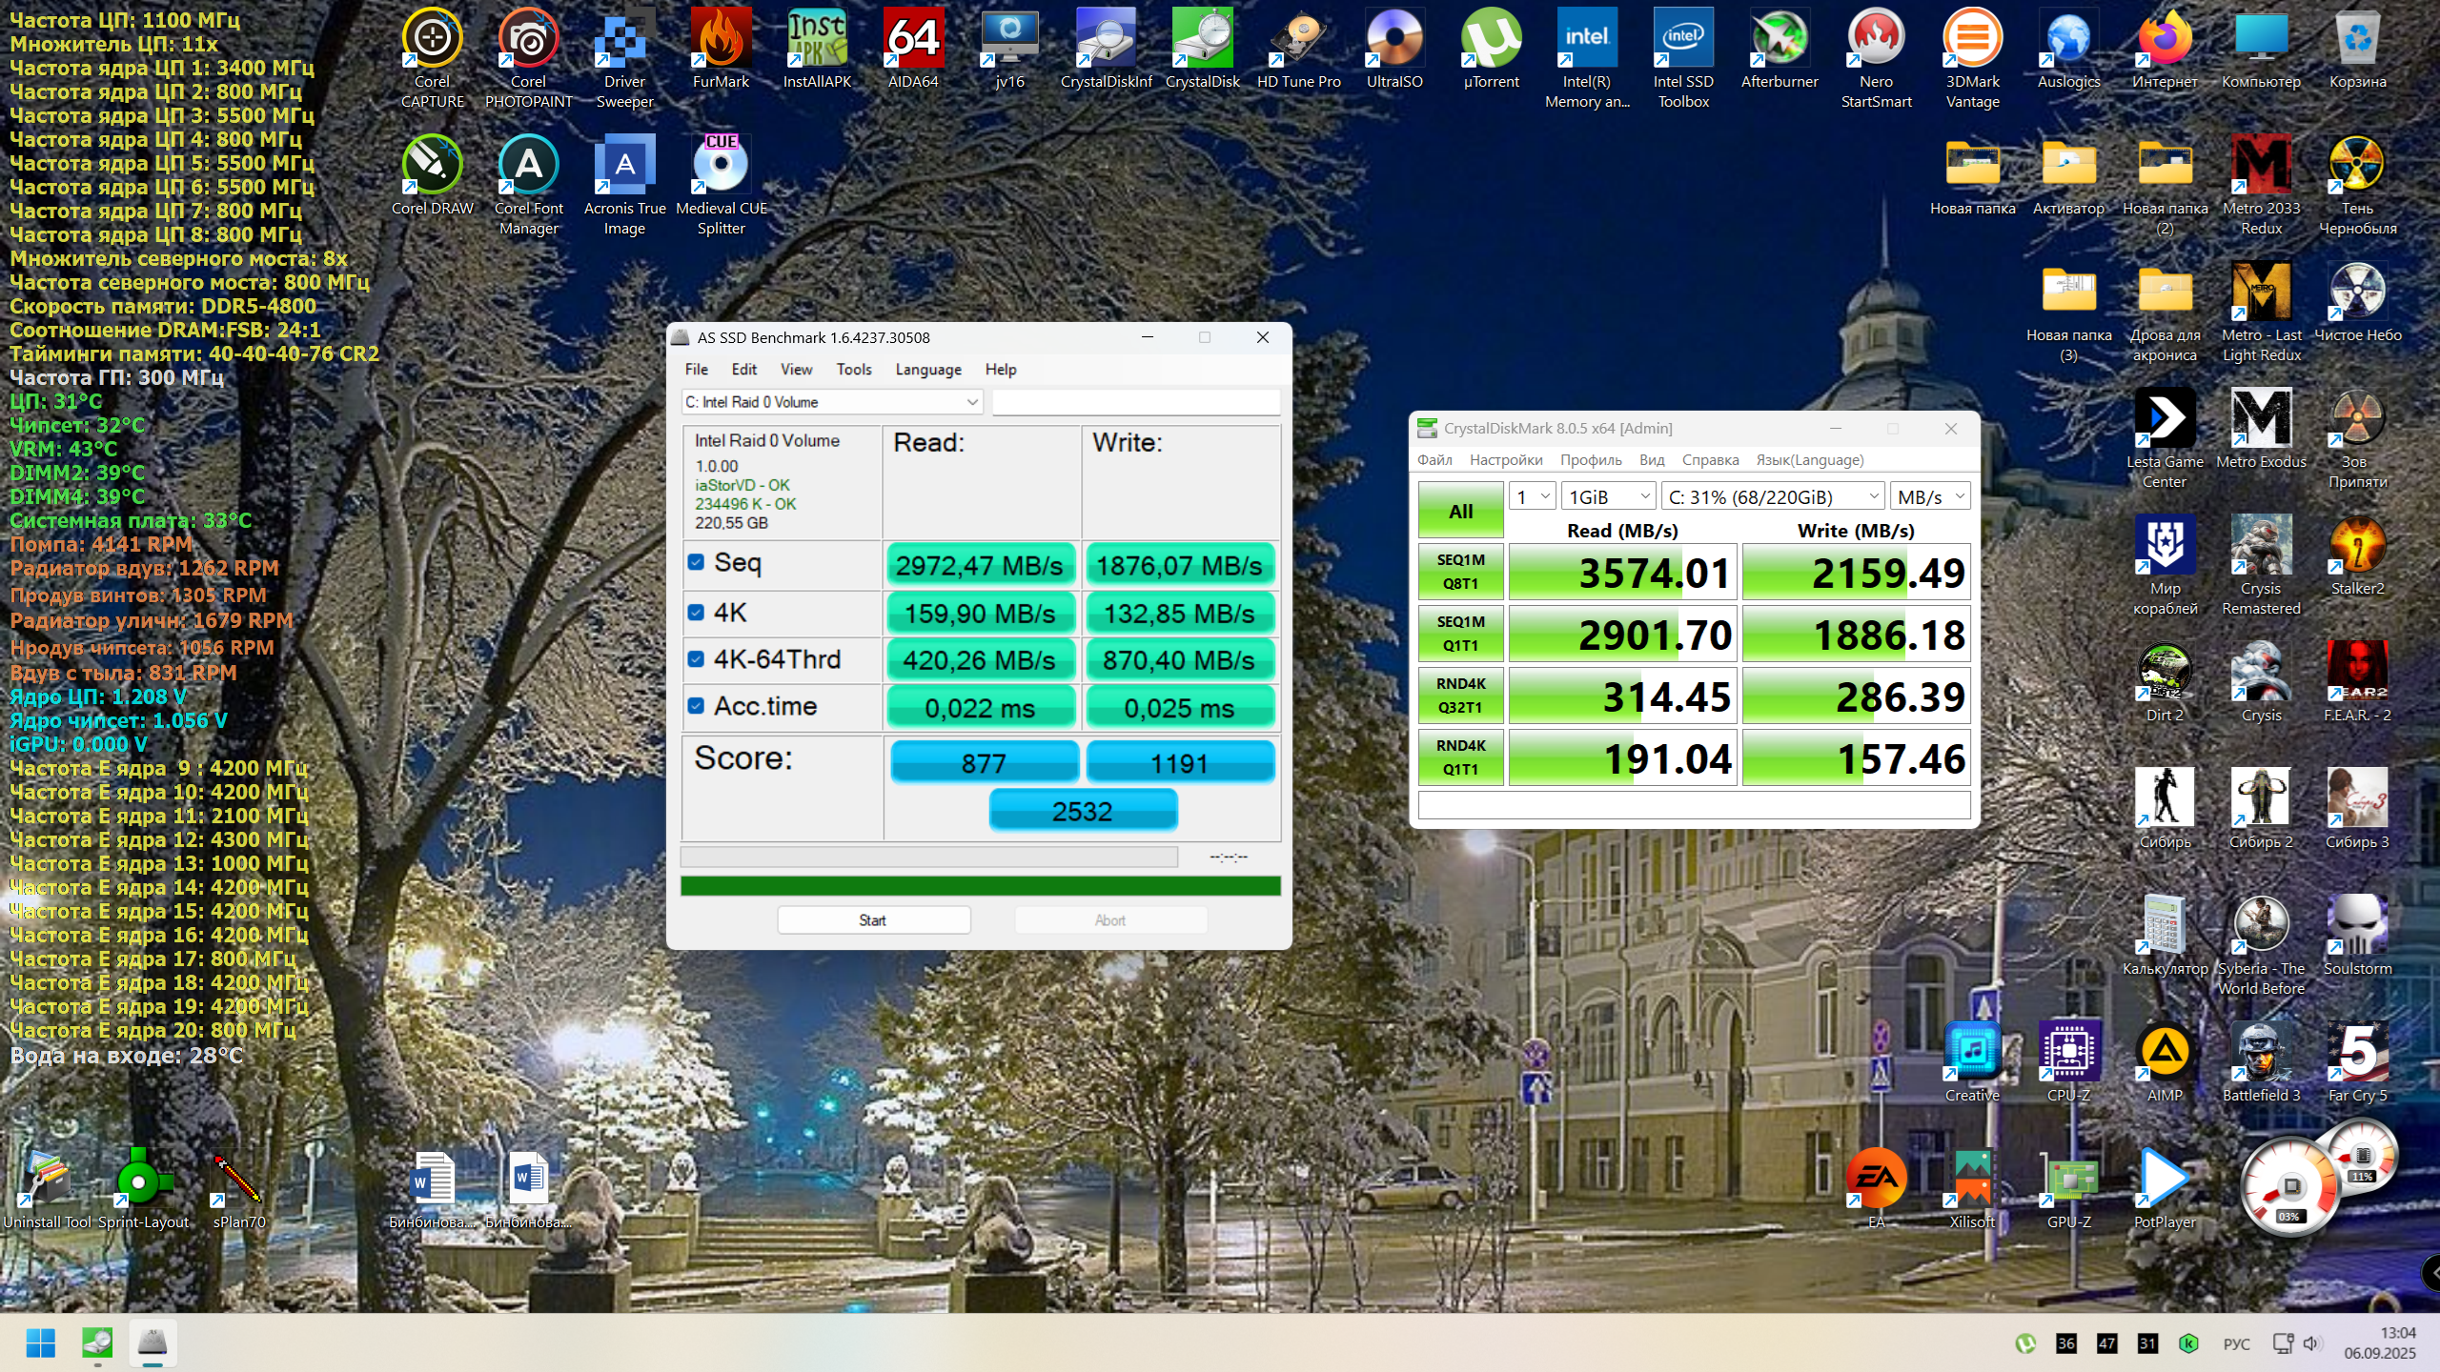Open the Профиль menu in CrystalDiskMark

pos(1590,460)
